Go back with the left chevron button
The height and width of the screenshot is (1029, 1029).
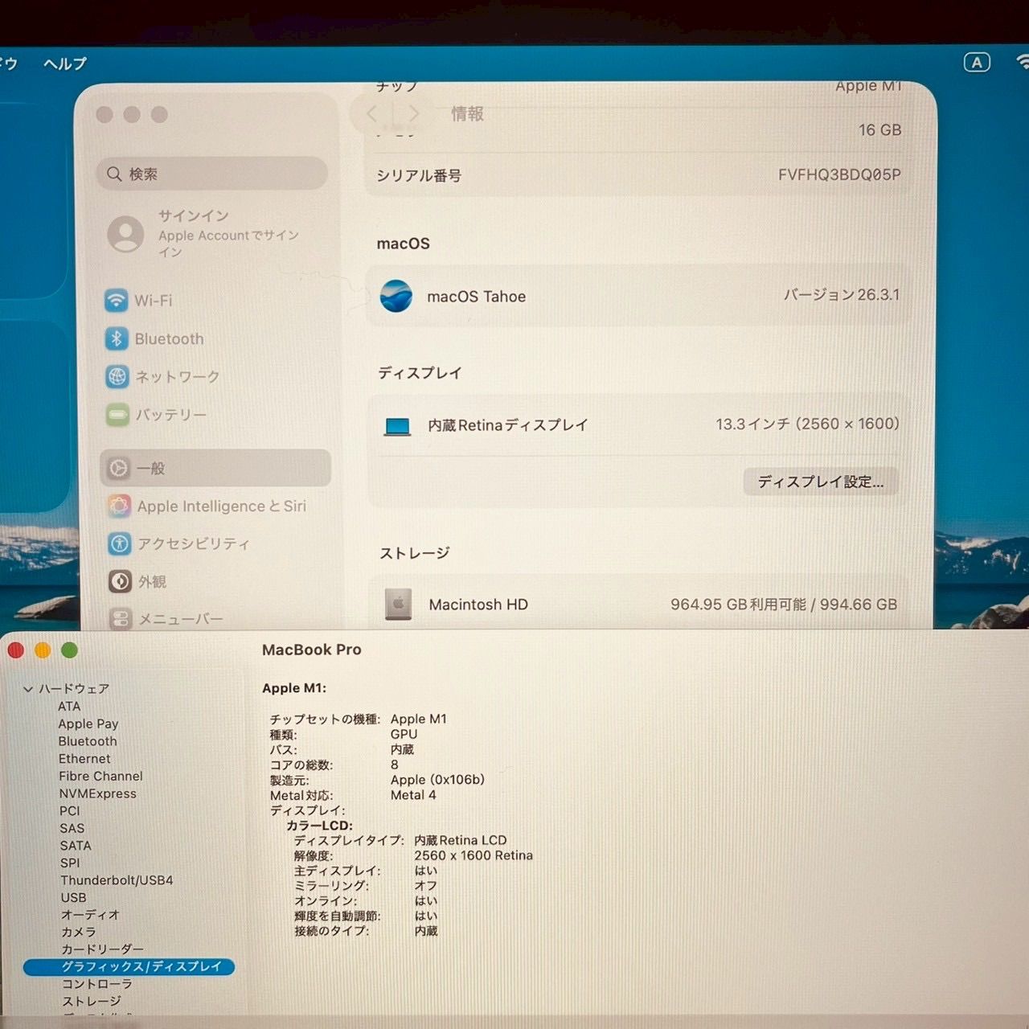pyautogui.click(x=372, y=113)
